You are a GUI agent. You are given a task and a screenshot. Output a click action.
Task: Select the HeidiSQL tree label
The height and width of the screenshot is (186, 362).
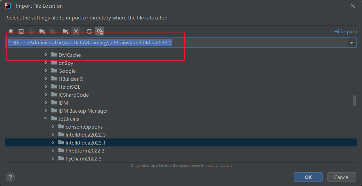(x=69, y=87)
